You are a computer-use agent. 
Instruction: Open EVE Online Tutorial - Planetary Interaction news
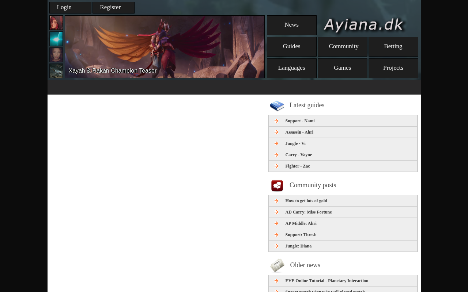coord(327,281)
